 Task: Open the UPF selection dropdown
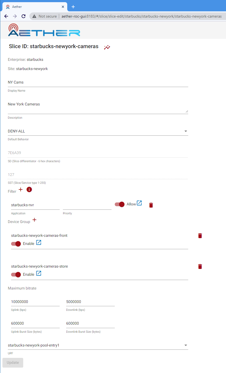point(185,345)
